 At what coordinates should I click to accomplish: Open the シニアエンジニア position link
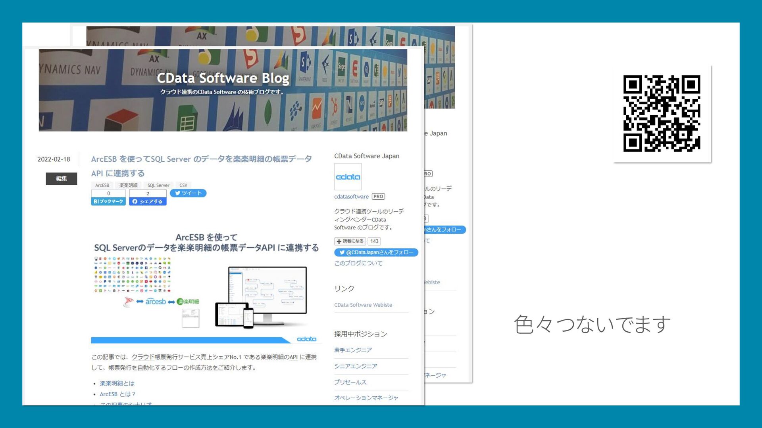coord(356,366)
